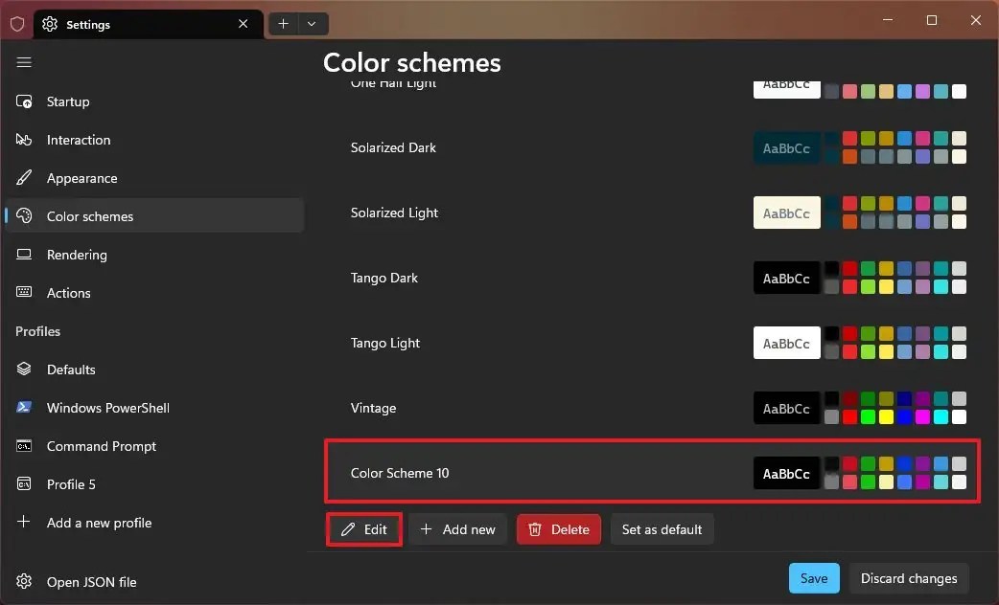Viewport: 999px width, 605px height.
Task: Select the Command Prompt profile icon
Action: [x=24, y=446]
